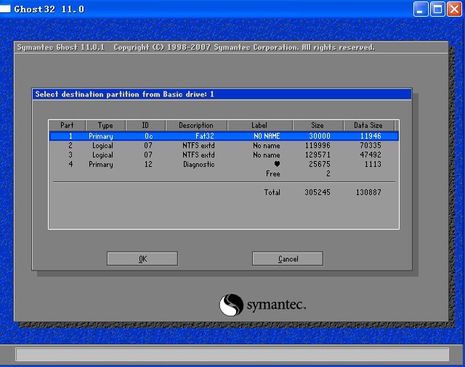The image size is (465, 367).
Task: Click the Description column header
Action: (196, 125)
